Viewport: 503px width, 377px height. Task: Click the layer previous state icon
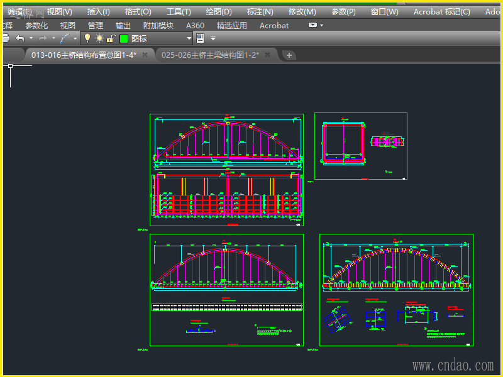(200, 38)
